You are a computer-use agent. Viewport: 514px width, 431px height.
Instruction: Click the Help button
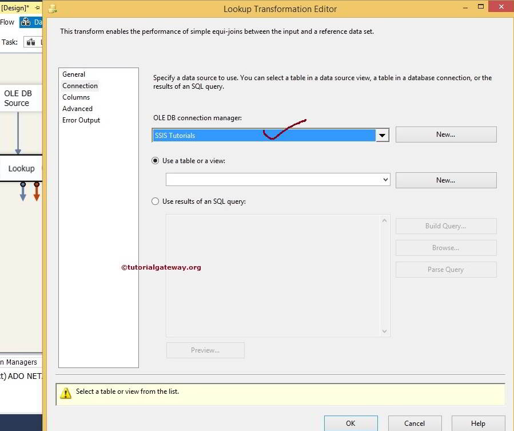[478, 424]
